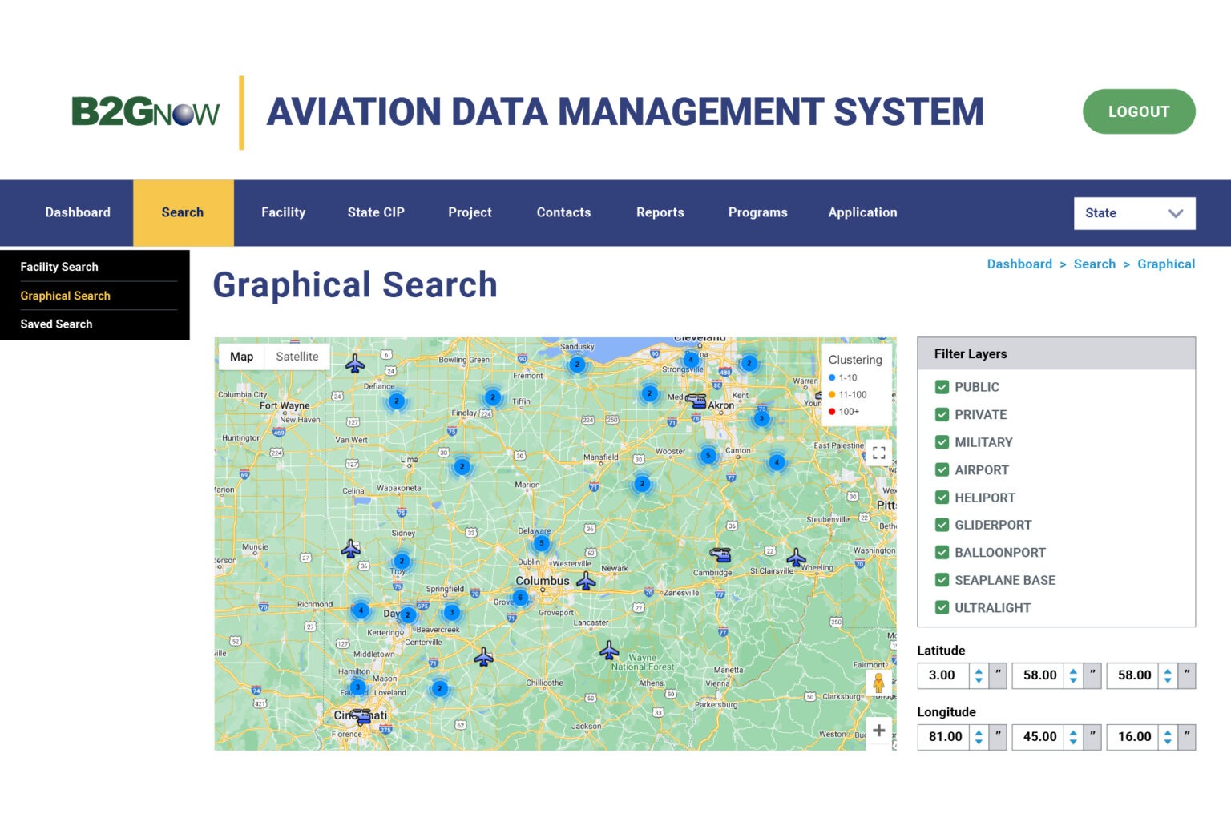Toggle the HELIPORT layer checkbox
This screenshot has width=1231, height=834.
click(x=942, y=498)
